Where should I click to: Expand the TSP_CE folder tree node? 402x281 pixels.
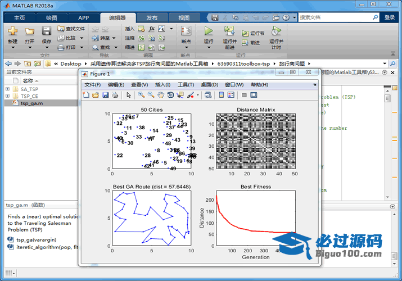coord(7,96)
